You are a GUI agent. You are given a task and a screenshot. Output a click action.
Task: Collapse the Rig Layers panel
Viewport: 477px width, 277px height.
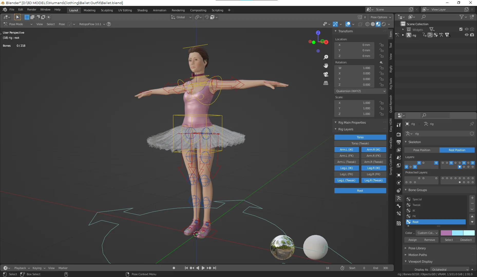click(336, 129)
